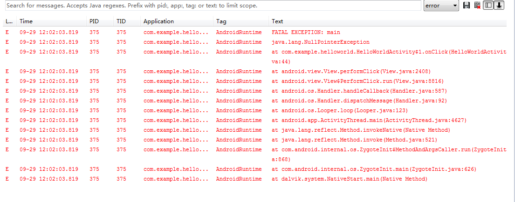
Task: Select the Method.invoke(Method.java:521) line
Action: 255,140
